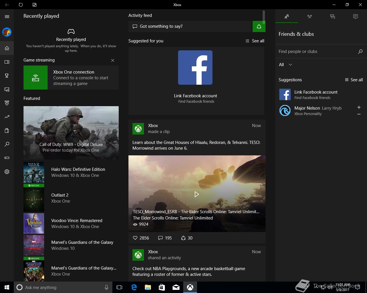Click Cortana microphone icon
This screenshot has height=293, width=367.
[x=107, y=287]
